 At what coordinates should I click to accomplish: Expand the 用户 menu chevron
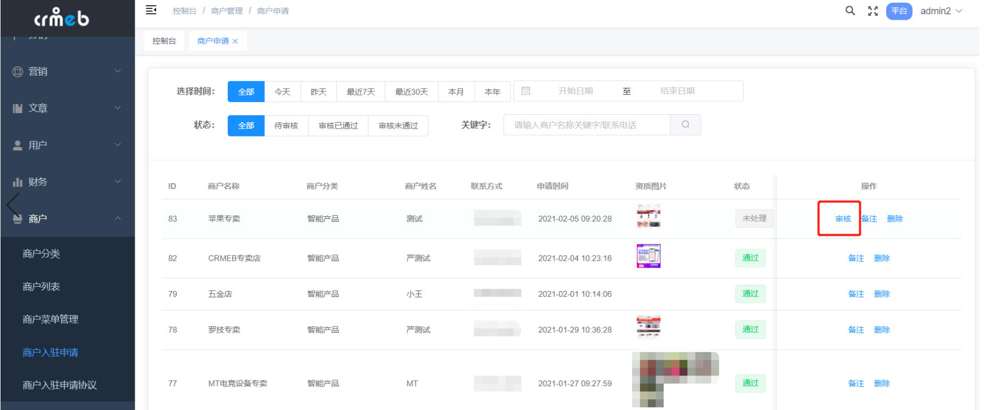(x=118, y=144)
